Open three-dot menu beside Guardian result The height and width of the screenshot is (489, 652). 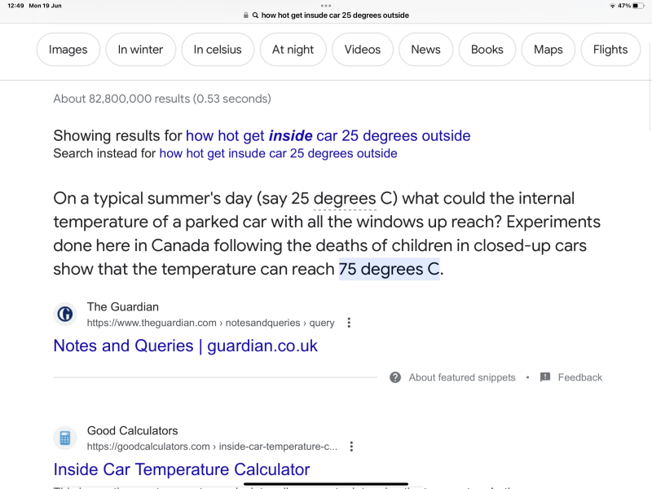pos(349,323)
